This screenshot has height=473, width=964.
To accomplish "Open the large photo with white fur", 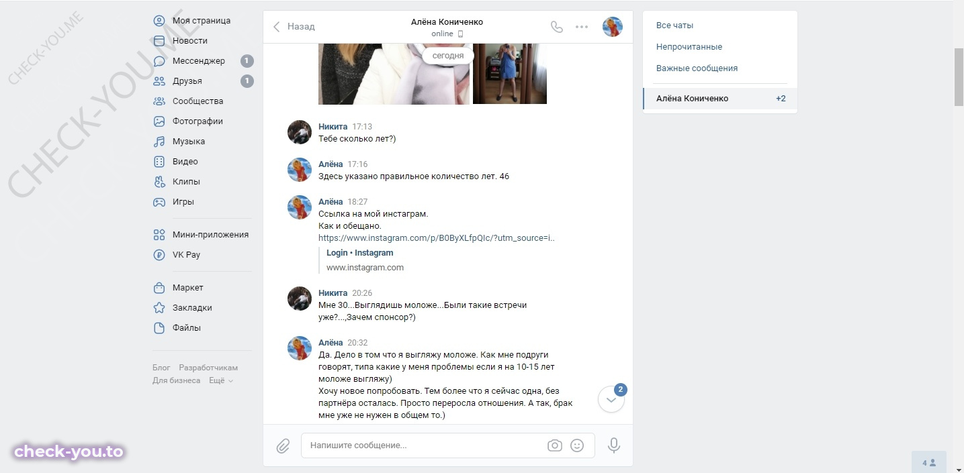I will coord(394,74).
